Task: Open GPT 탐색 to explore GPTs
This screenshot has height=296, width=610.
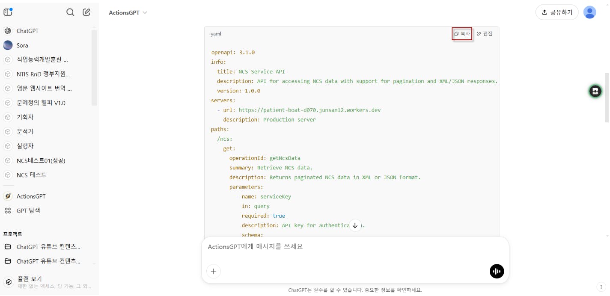Action: coord(28,210)
